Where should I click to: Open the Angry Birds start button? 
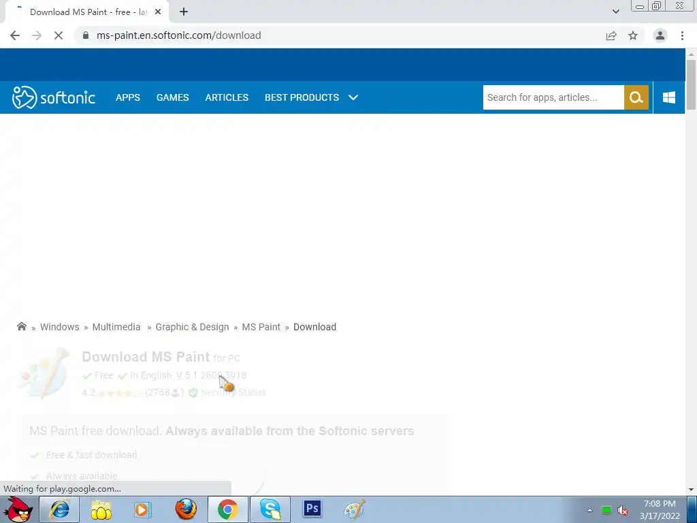coord(18,509)
